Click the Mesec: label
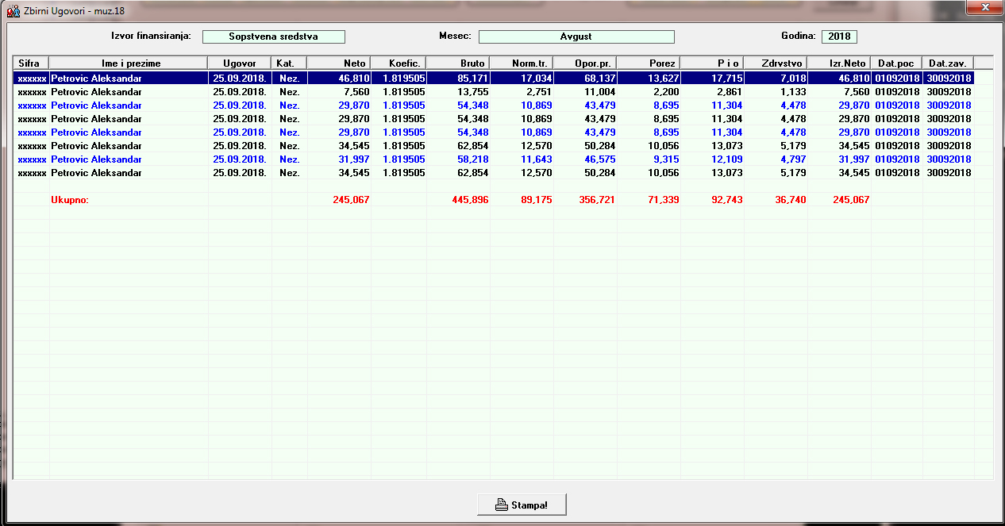 pyautogui.click(x=455, y=36)
